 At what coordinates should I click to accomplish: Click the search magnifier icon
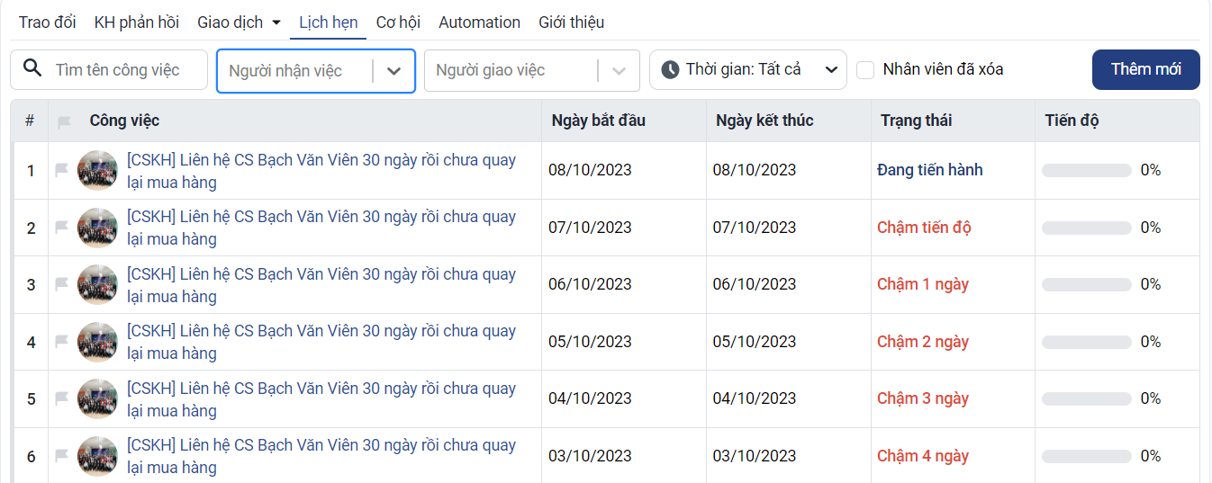pyautogui.click(x=32, y=69)
